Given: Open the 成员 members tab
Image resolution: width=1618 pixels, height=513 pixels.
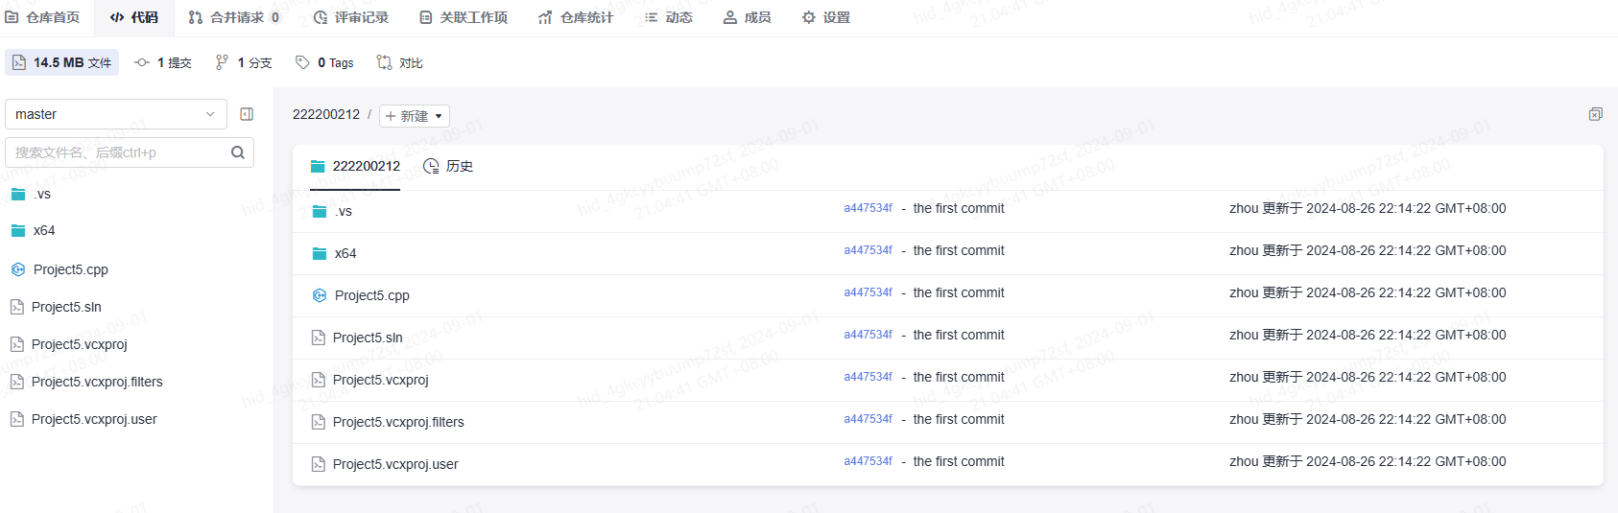Looking at the screenshot, I should (x=747, y=17).
